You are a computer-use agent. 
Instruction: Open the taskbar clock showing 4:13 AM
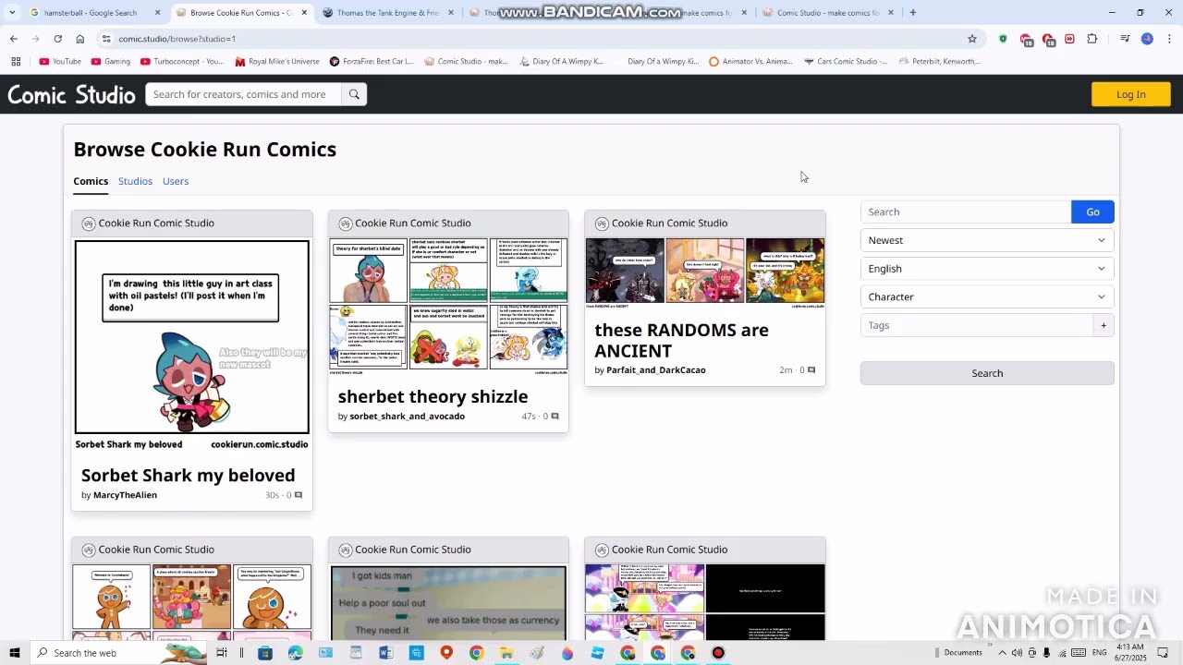(1130, 653)
